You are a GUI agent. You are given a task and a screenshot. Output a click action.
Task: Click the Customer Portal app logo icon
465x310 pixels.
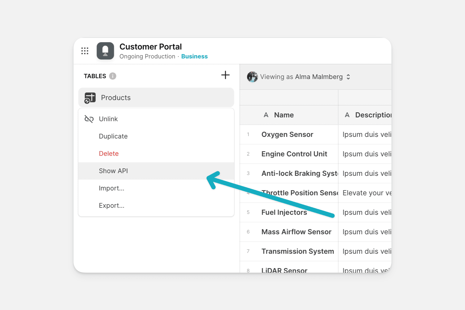point(105,51)
